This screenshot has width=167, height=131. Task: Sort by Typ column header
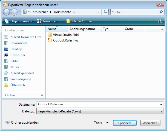[x=112, y=29]
